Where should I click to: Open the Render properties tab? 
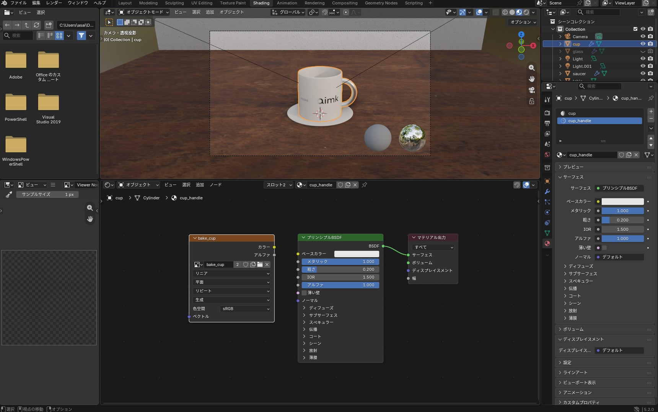pyautogui.click(x=547, y=113)
